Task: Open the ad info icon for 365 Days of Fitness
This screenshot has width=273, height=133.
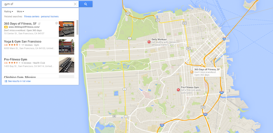Action: (57, 23)
